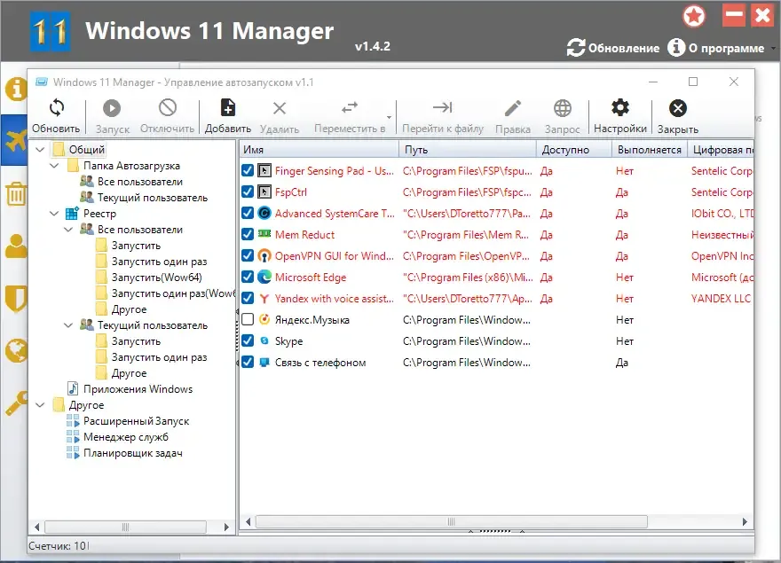Click the Windows 11 Manager logo

(50, 31)
